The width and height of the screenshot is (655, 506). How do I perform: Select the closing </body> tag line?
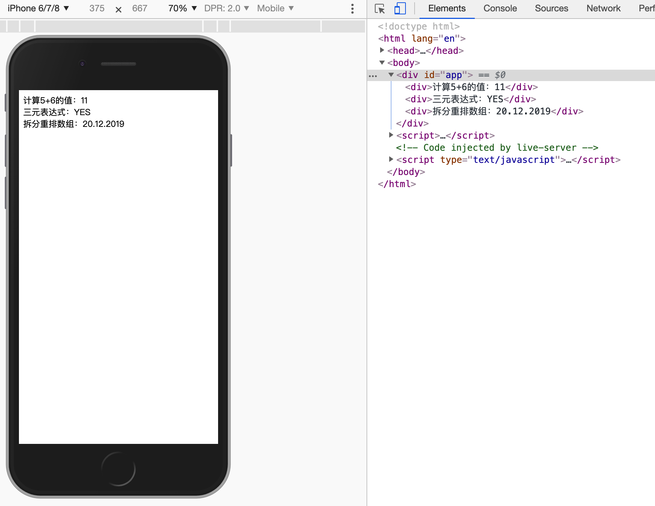tap(406, 172)
